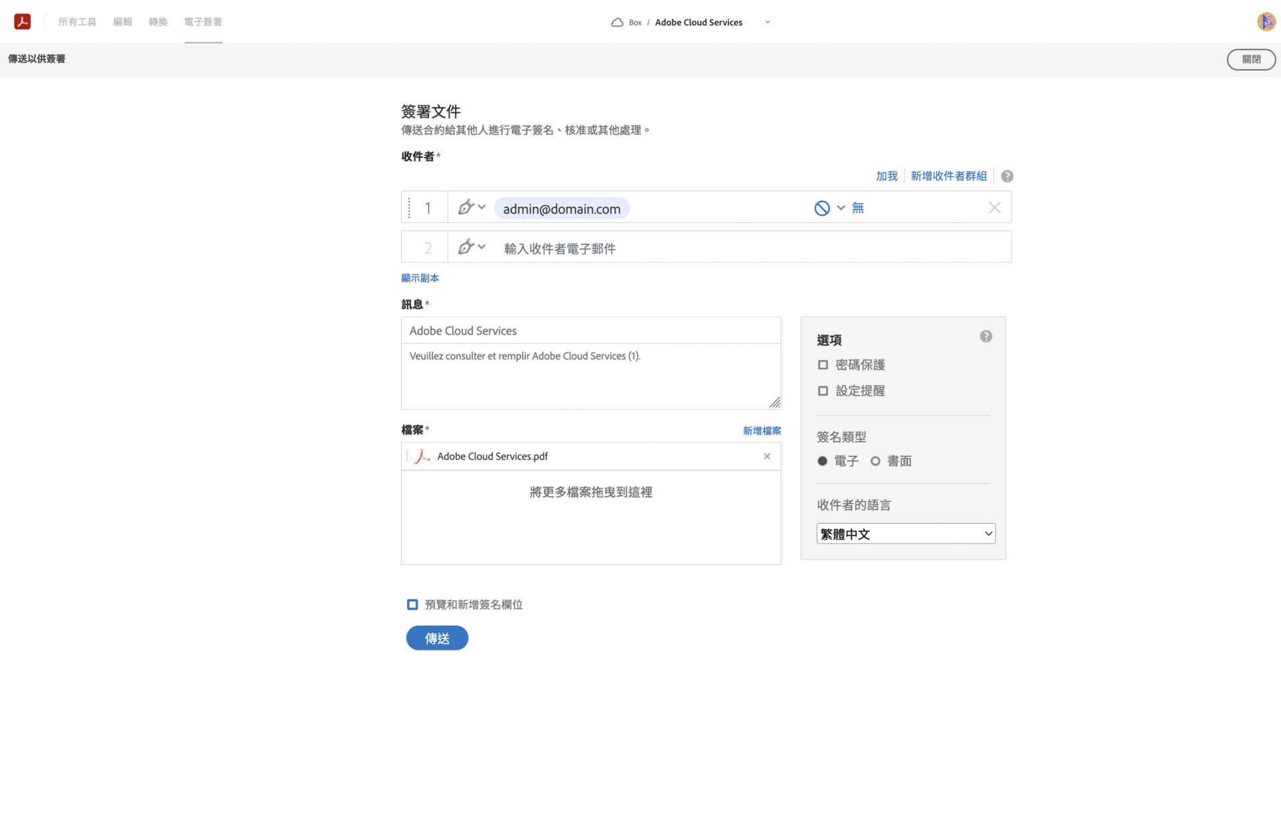The width and height of the screenshot is (1281, 826).
Task: Open 收件者的語言 dropdown
Action: click(903, 533)
